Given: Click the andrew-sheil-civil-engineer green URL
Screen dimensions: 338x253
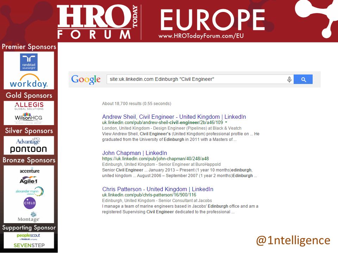Looking at the screenshot, I should [163, 123].
